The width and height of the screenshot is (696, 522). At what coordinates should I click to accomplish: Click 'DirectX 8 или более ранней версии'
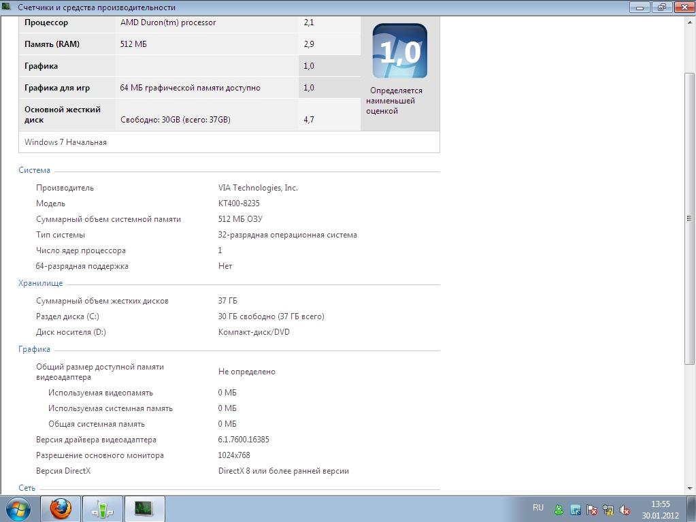pos(283,470)
